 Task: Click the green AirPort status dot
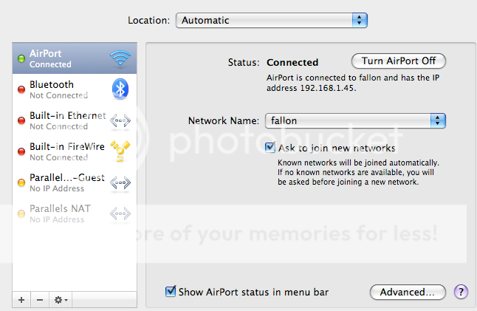21,58
